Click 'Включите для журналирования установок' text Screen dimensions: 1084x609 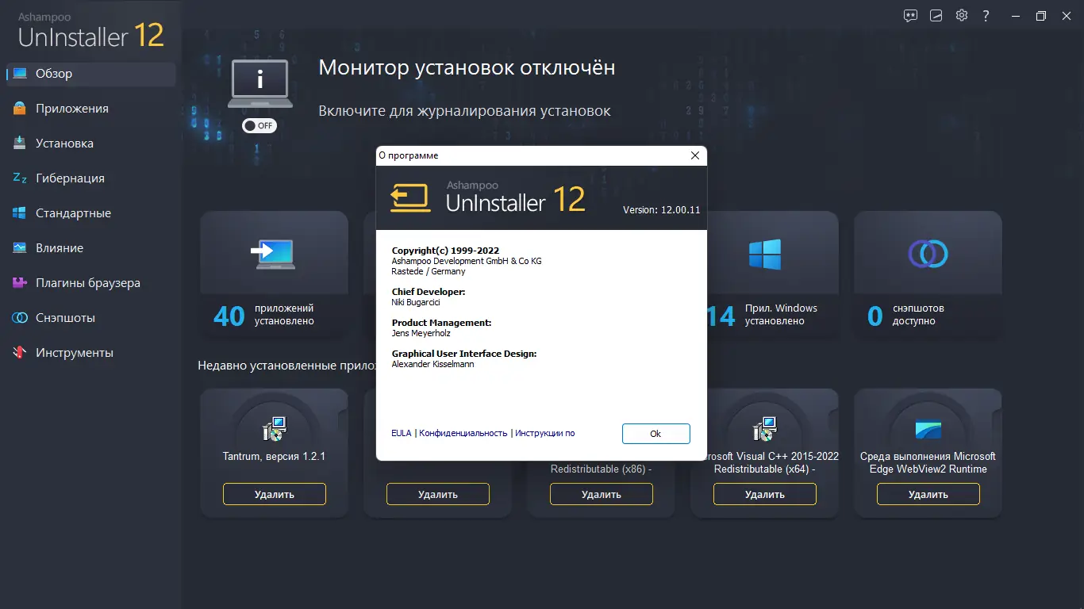[x=464, y=111]
